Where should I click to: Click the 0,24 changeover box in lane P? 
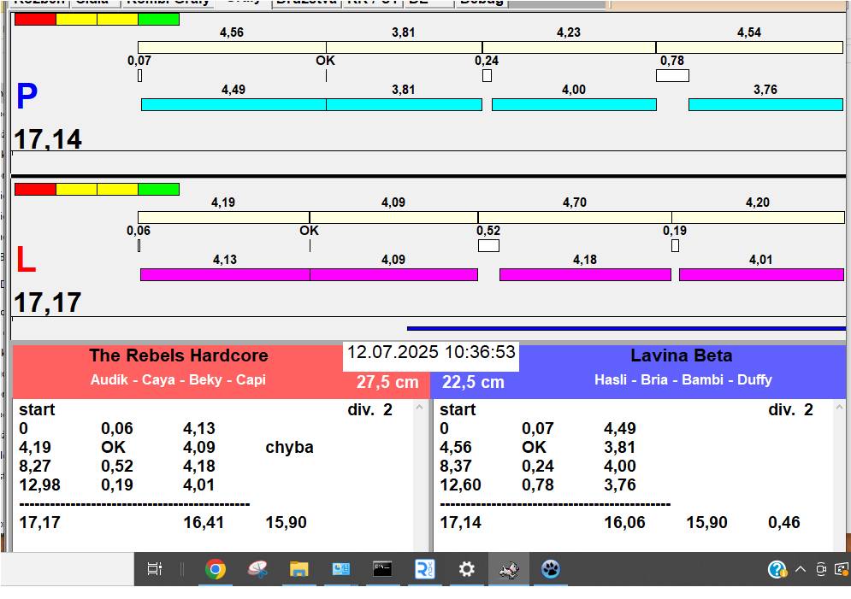487,76
